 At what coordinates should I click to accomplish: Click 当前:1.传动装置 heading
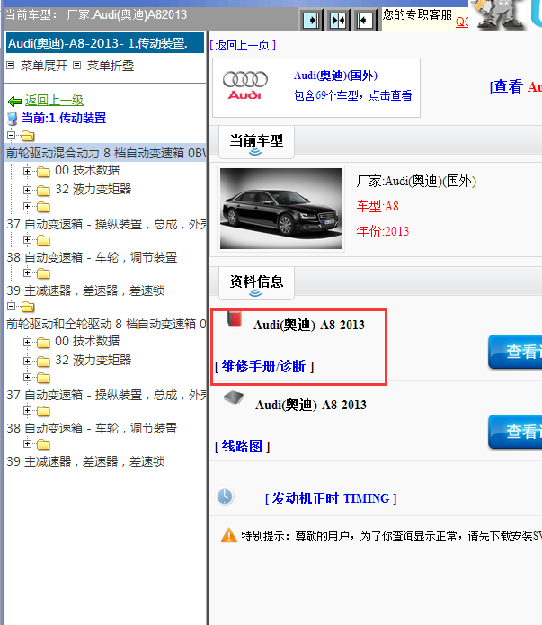[64, 118]
